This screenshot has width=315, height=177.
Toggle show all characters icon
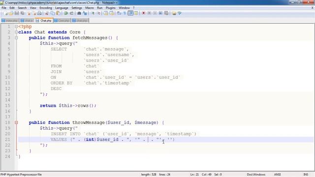click(x=125, y=13)
